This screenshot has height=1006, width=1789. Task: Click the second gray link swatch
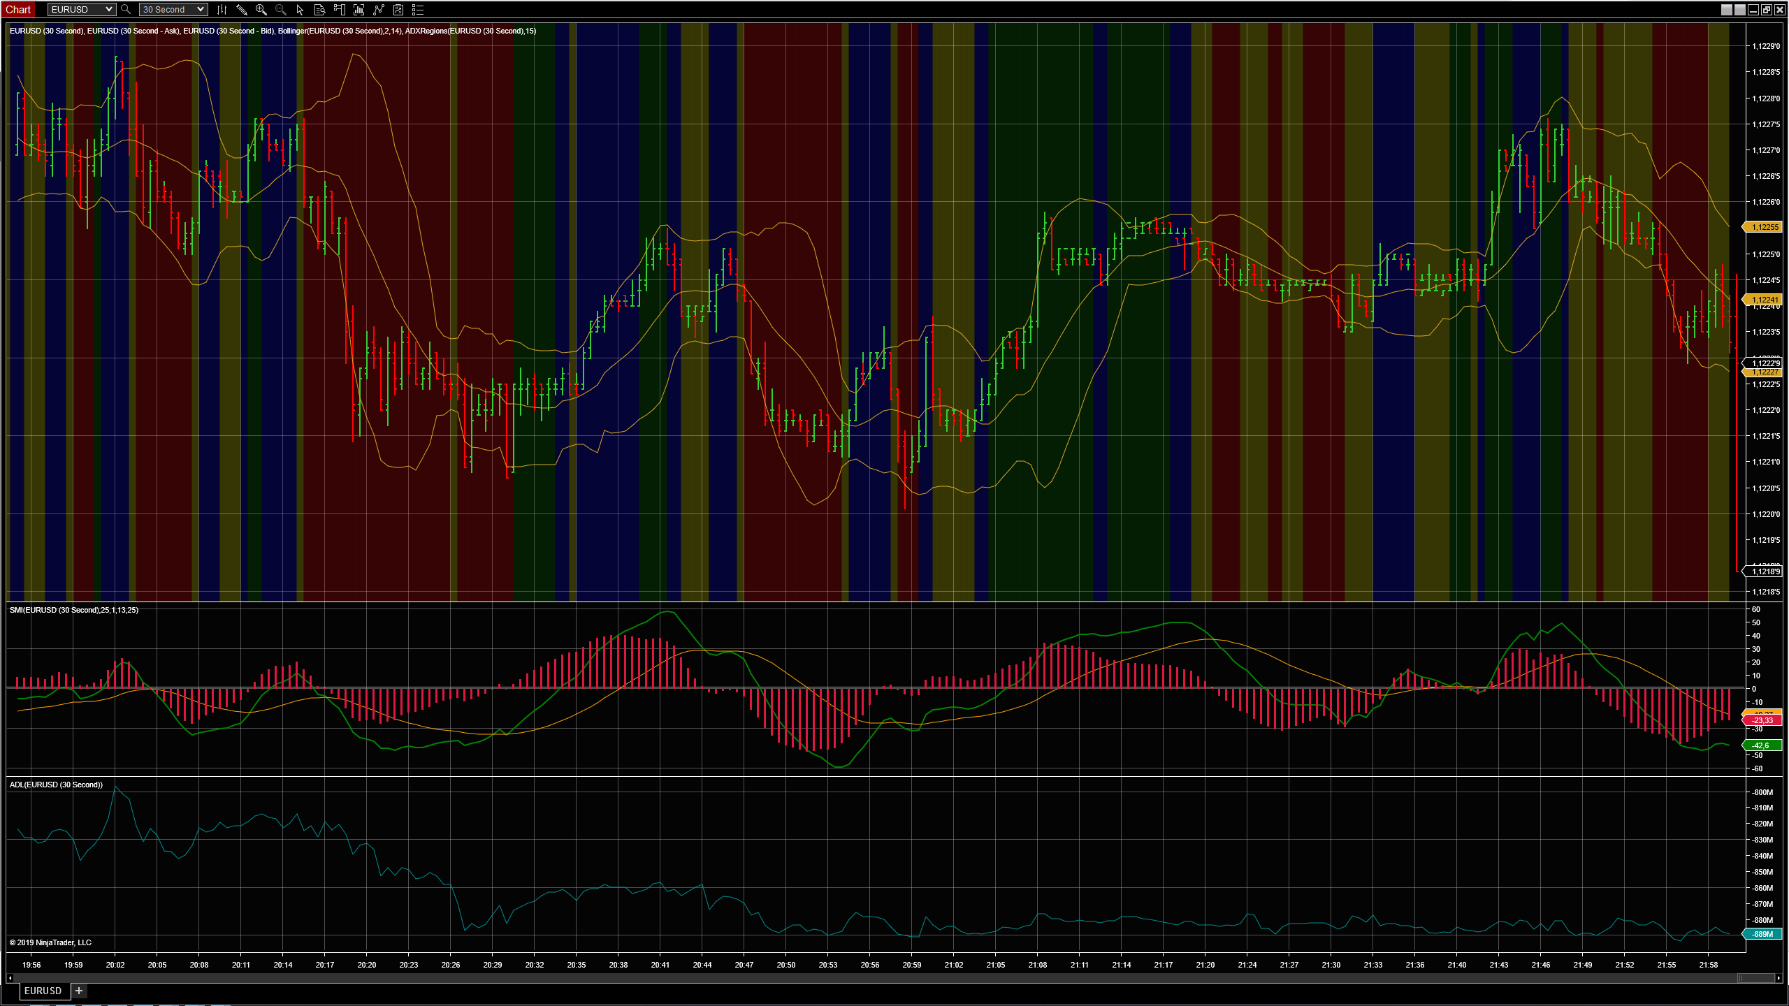coord(1740,10)
